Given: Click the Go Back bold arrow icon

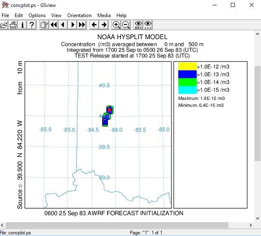Looking at the screenshot, I should pyautogui.click(x=94, y=25).
